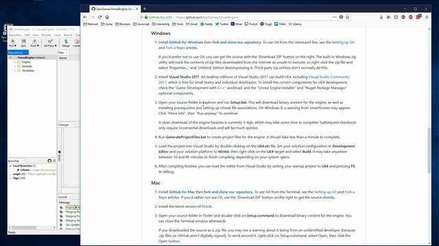The height and width of the screenshot is (246, 439).
Task: Expand the Engine folder in SmartGit
Action: [x=15, y=62]
